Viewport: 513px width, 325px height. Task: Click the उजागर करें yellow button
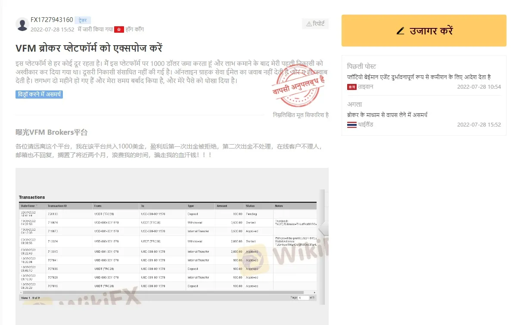coord(424,31)
